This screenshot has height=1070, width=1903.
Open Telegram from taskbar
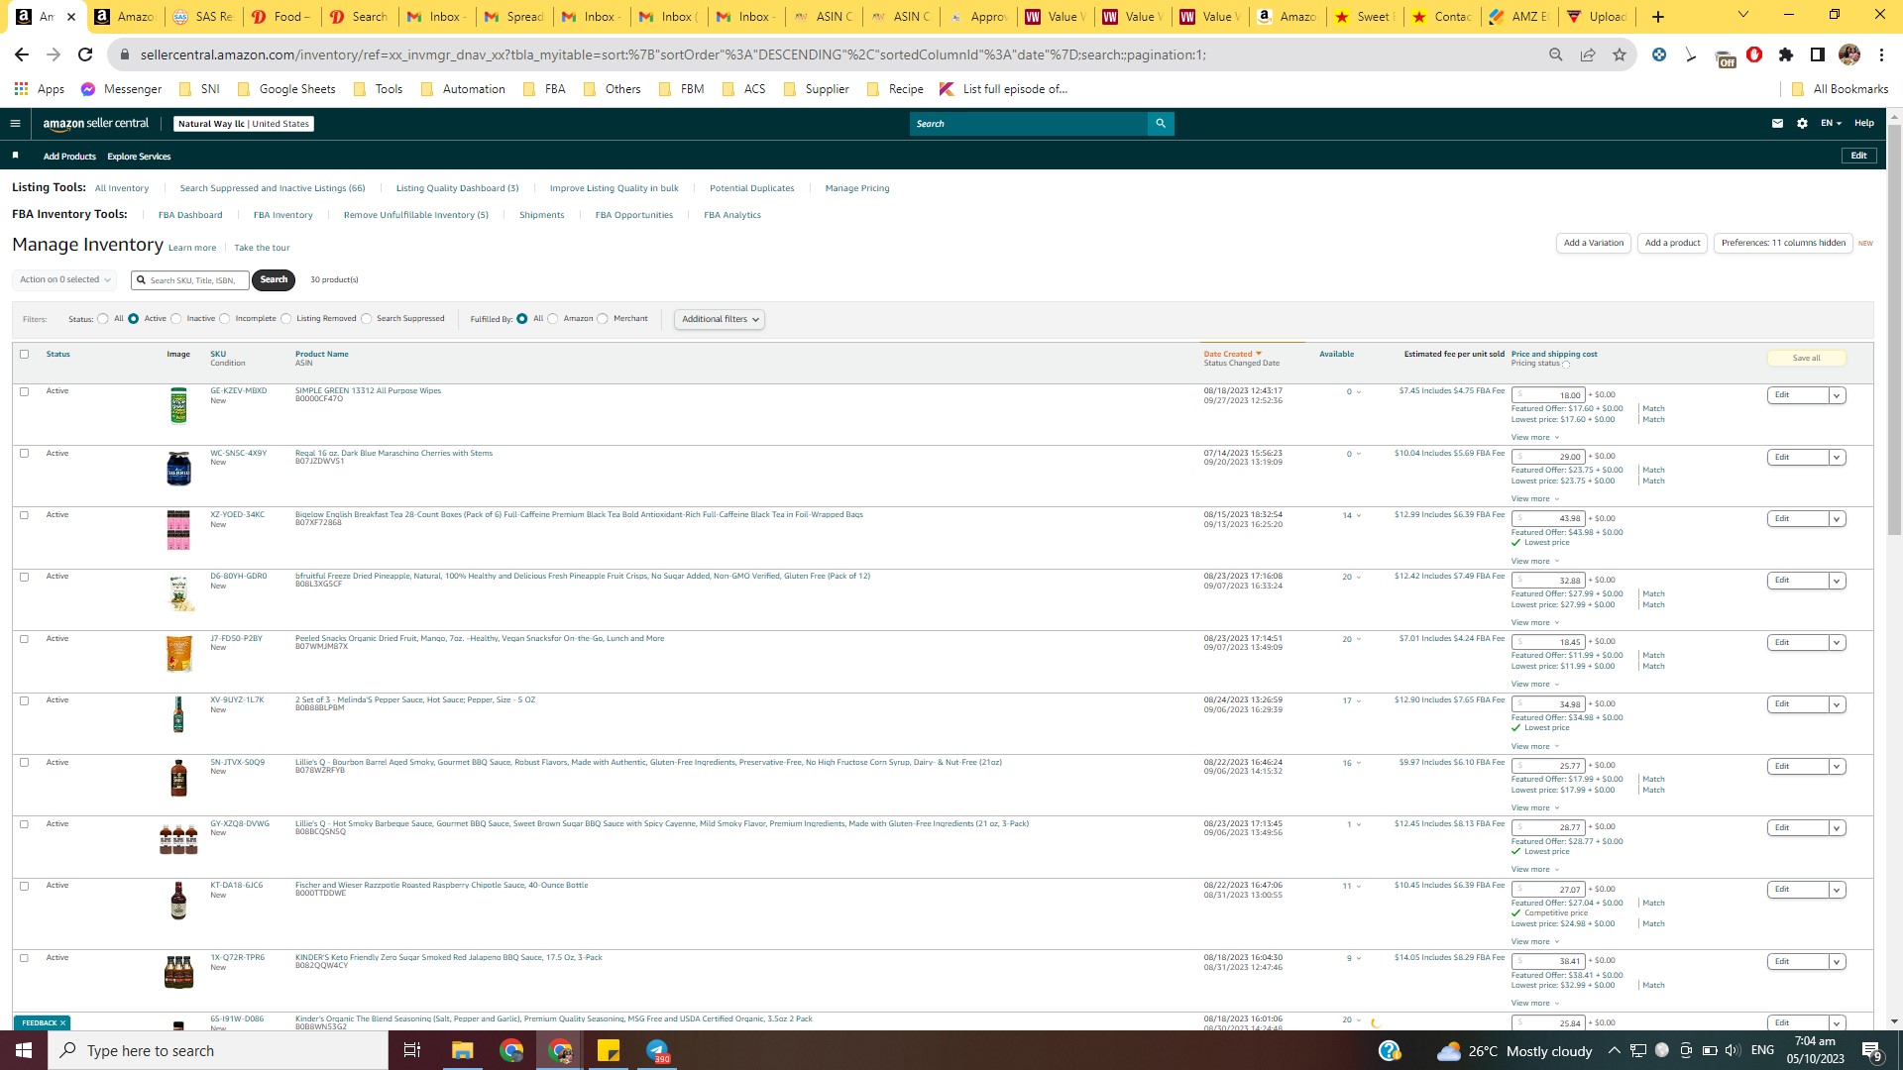658,1050
